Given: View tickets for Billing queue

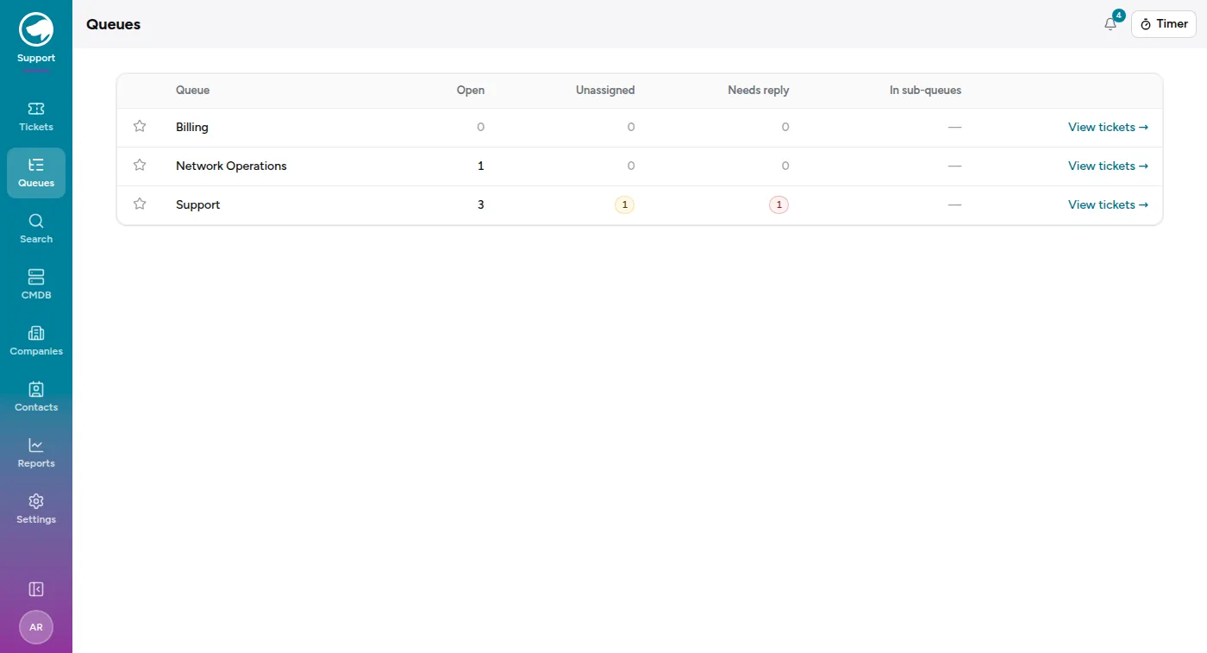Looking at the screenshot, I should pos(1108,127).
